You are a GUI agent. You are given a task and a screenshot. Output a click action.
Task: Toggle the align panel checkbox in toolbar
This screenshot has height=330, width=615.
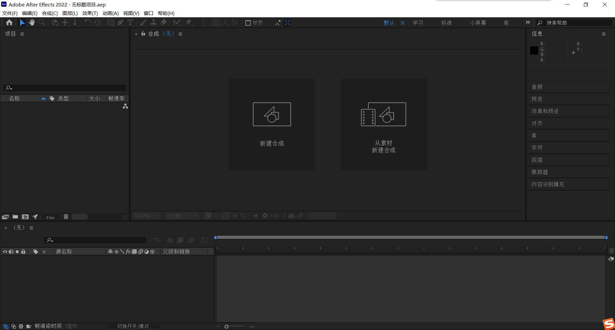[x=248, y=23]
